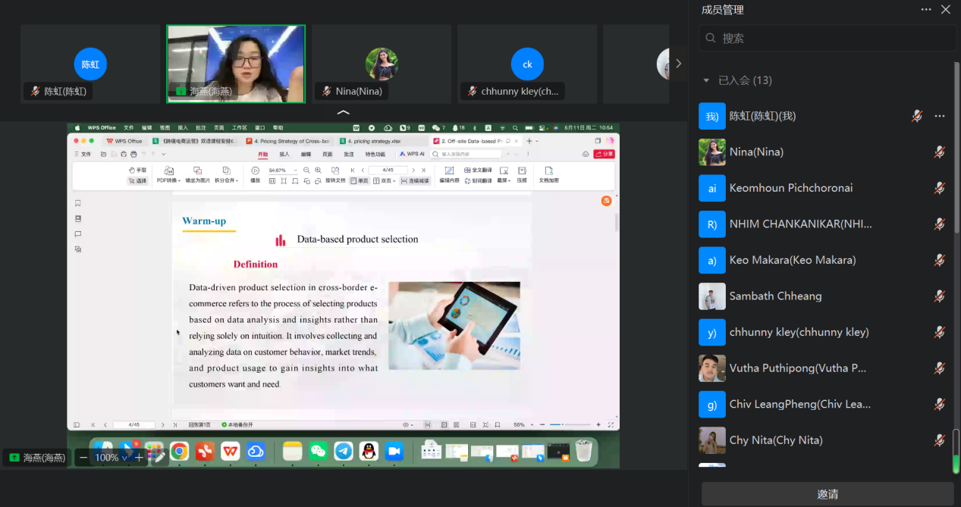Image resolution: width=961 pixels, height=507 pixels.
Task: Toggle Sambath Chheang's muted microphone icon
Action: (940, 296)
